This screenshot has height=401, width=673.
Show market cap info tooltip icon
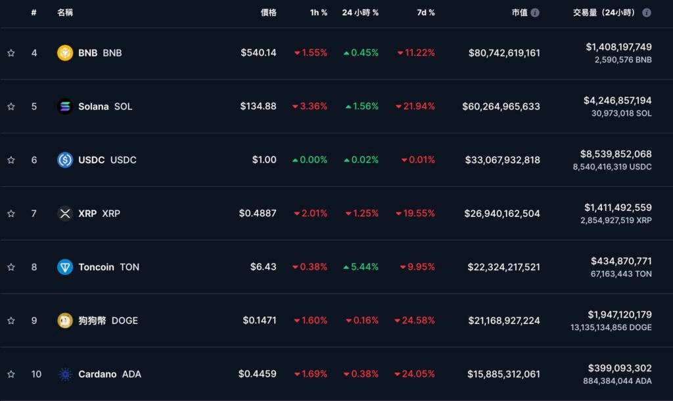pyautogui.click(x=535, y=12)
